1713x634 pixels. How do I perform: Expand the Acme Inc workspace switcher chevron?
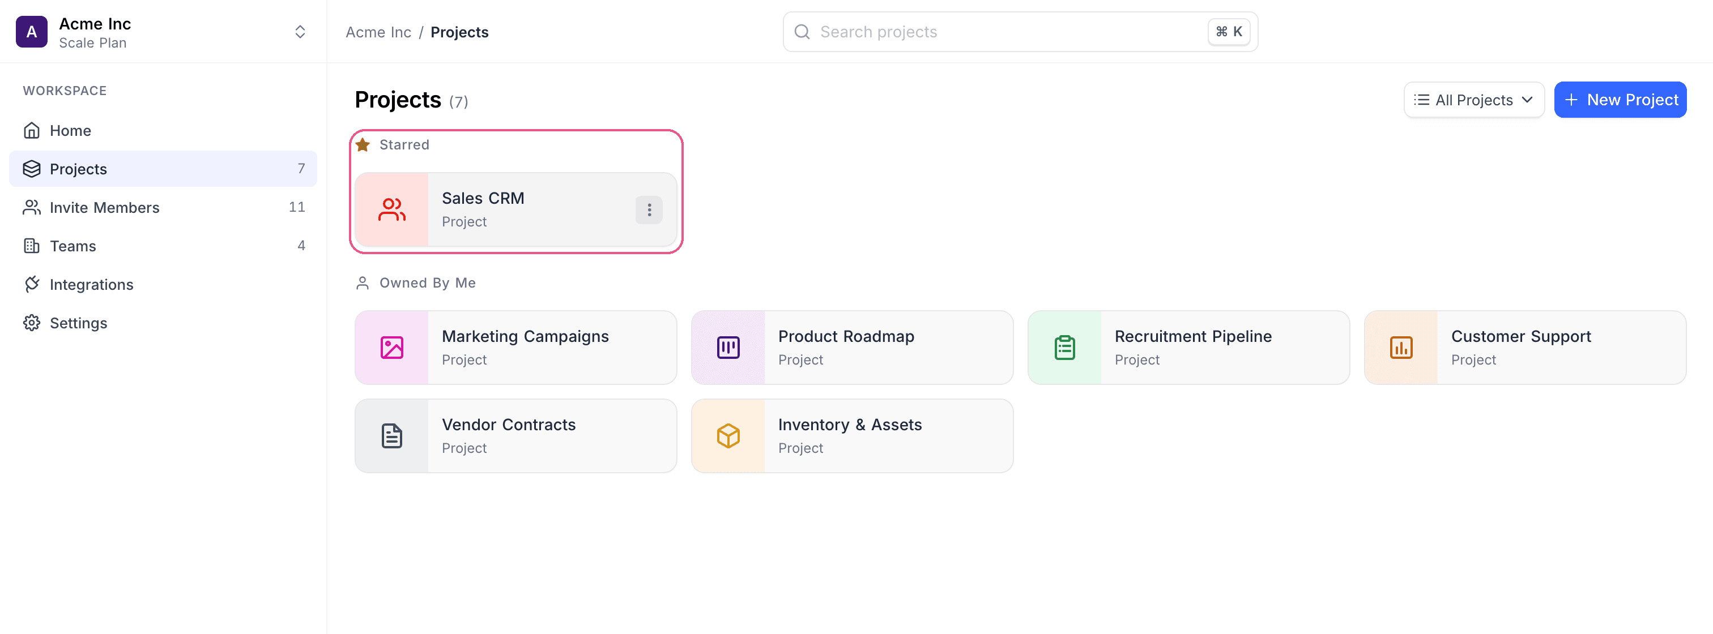[300, 32]
